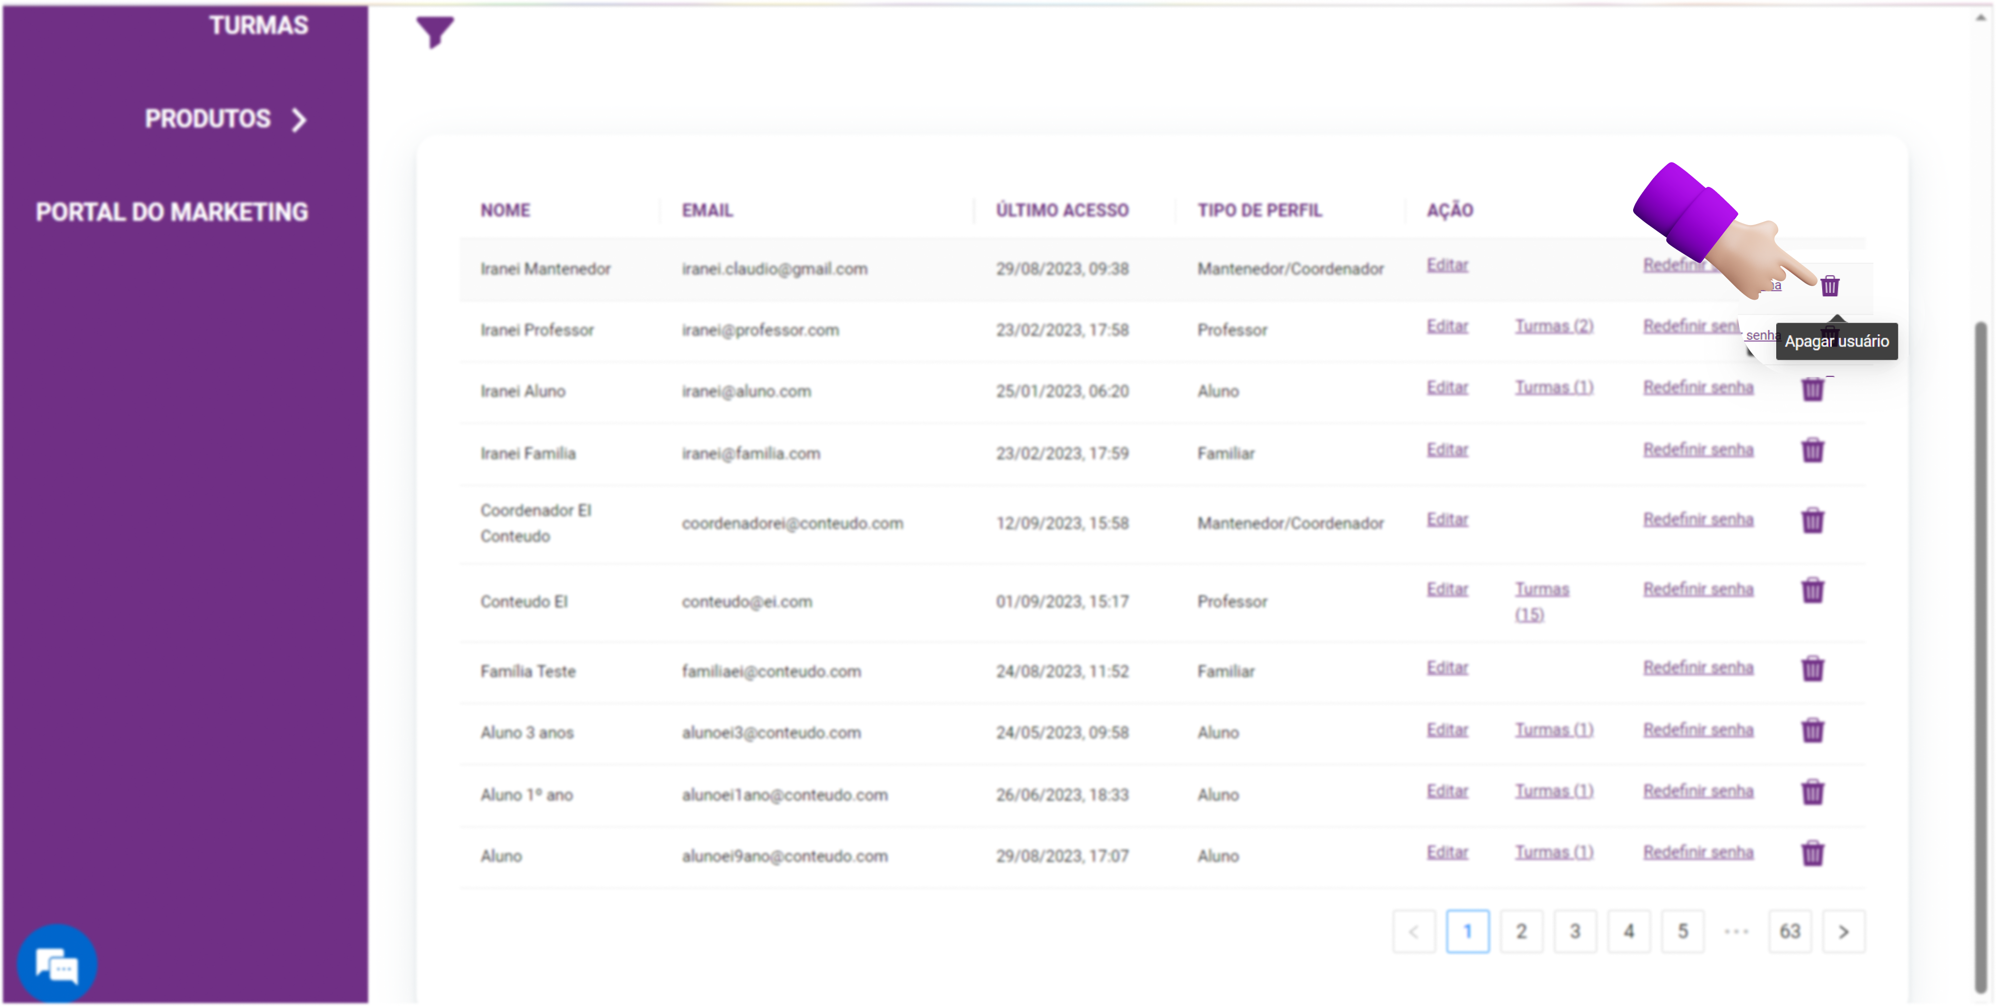The height and width of the screenshot is (1006, 1996).
Task: Jump to page 63
Action: tap(1789, 932)
